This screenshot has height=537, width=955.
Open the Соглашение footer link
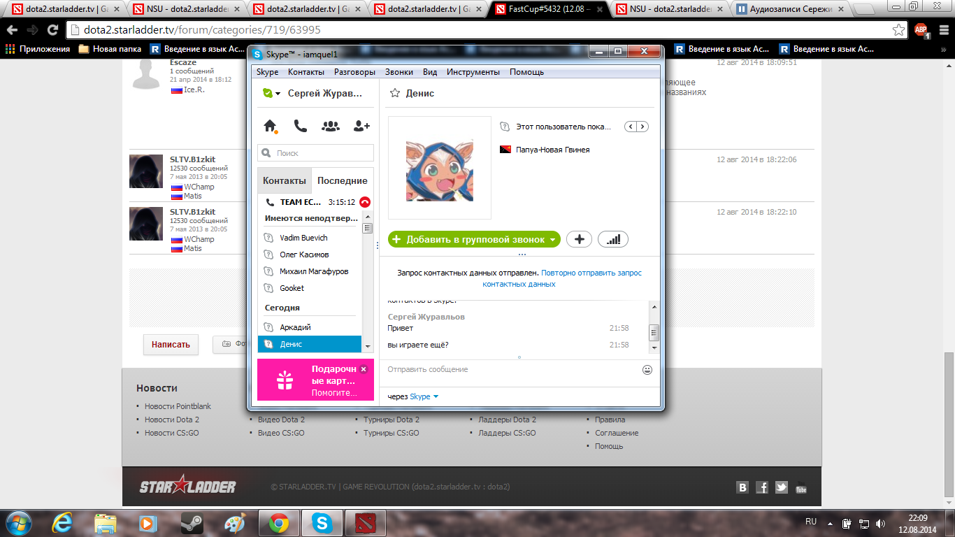click(617, 433)
